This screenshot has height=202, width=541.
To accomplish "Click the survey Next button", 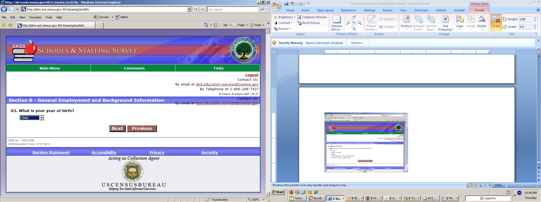I will (x=117, y=128).
